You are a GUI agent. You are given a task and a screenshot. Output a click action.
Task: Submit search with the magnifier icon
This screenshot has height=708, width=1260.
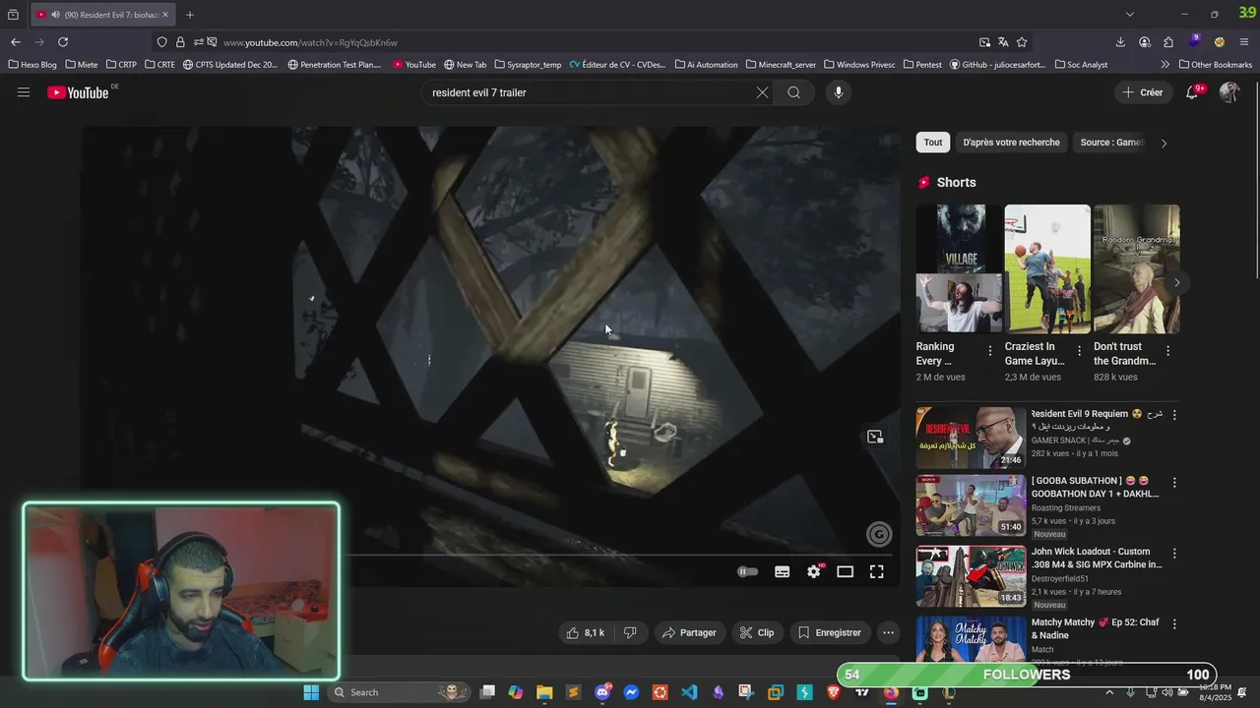coord(793,92)
